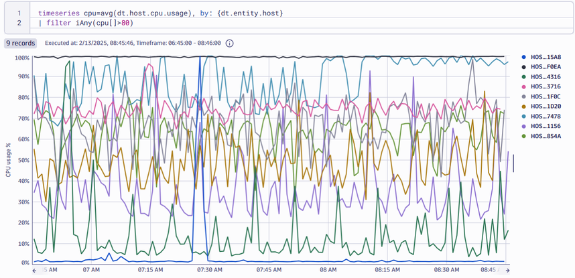Click the 08 AM time axis label
The width and height of the screenshot is (575, 278).
(x=328, y=271)
